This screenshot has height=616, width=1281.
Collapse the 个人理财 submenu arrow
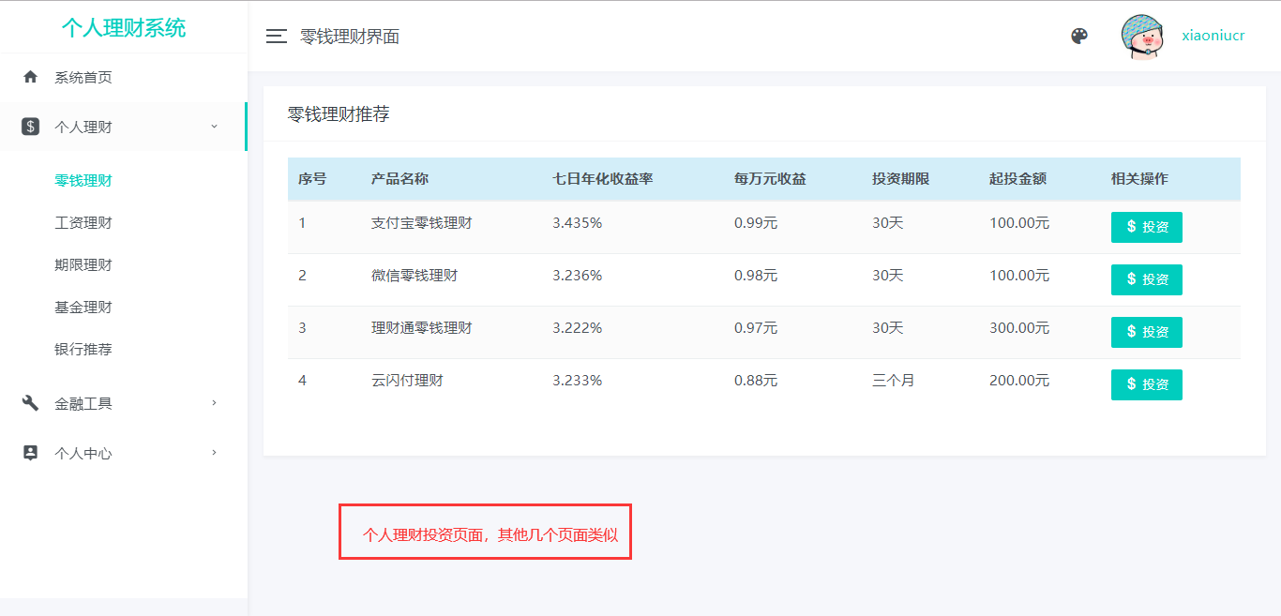[214, 126]
